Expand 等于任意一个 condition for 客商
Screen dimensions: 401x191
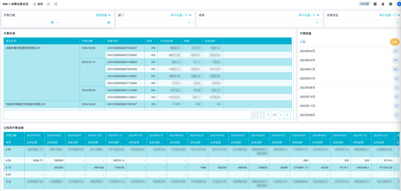click(x=309, y=15)
